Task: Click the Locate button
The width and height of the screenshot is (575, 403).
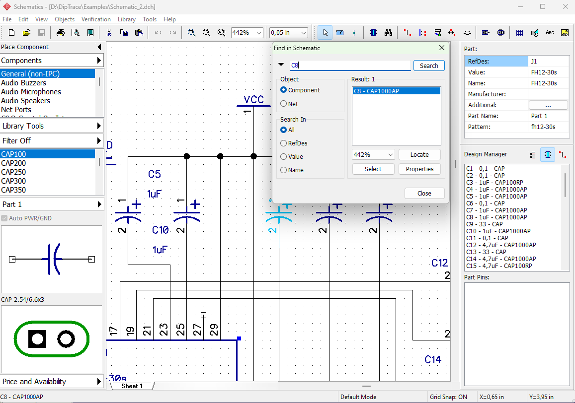Action: pyautogui.click(x=419, y=155)
